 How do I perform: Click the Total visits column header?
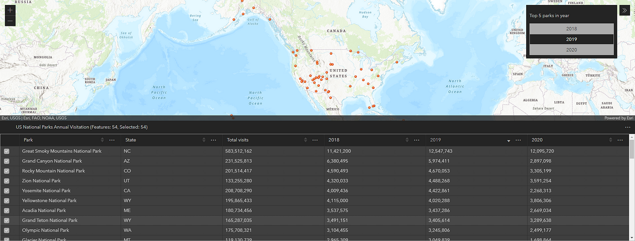coord(238,140)
